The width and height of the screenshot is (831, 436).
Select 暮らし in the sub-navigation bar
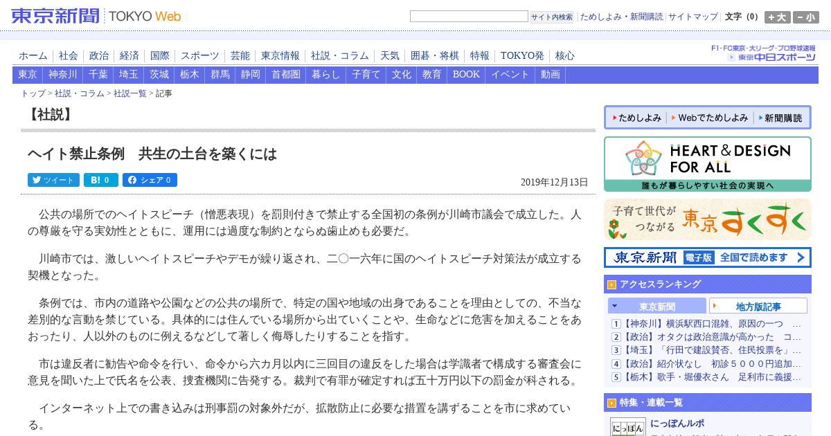click(326, 75)
